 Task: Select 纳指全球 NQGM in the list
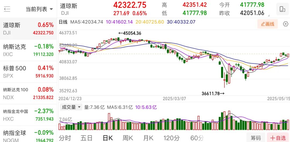tap(28, 134)
